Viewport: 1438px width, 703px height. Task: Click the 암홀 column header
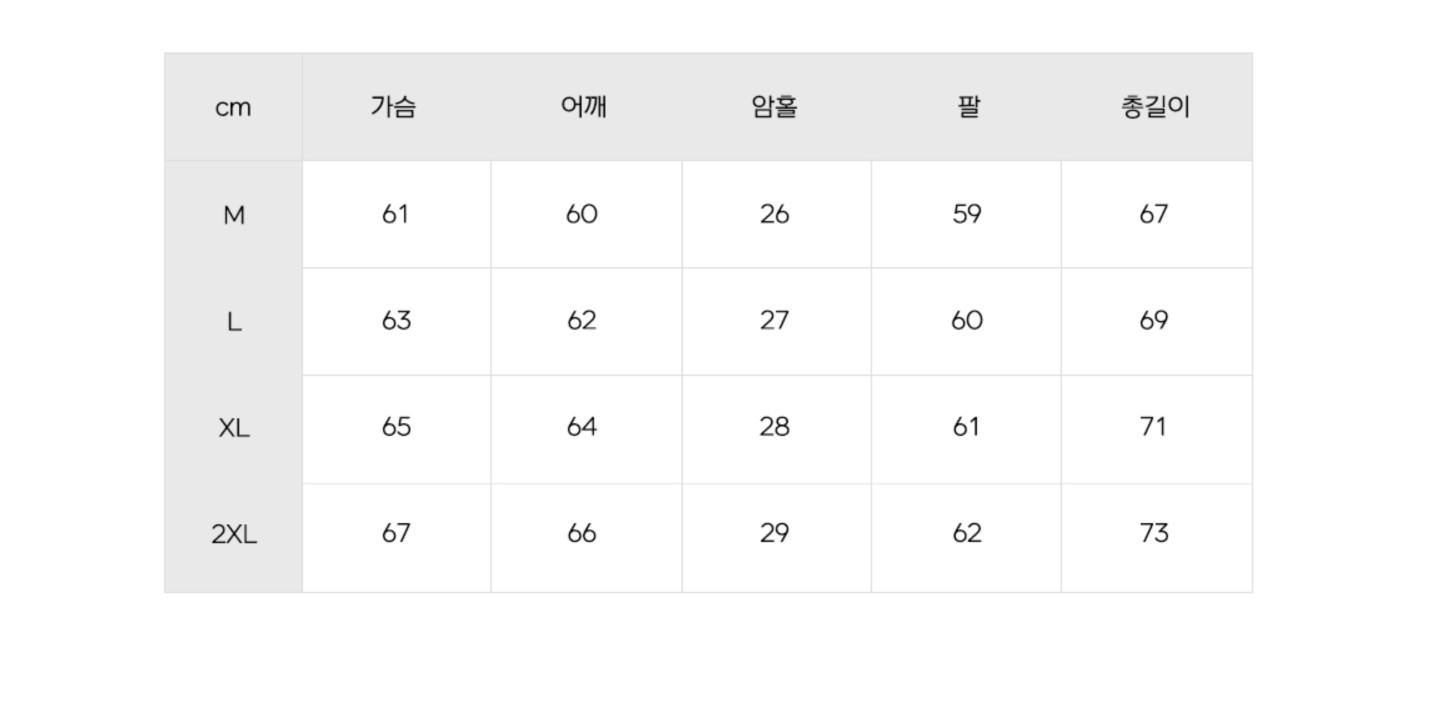coord(774,106)
